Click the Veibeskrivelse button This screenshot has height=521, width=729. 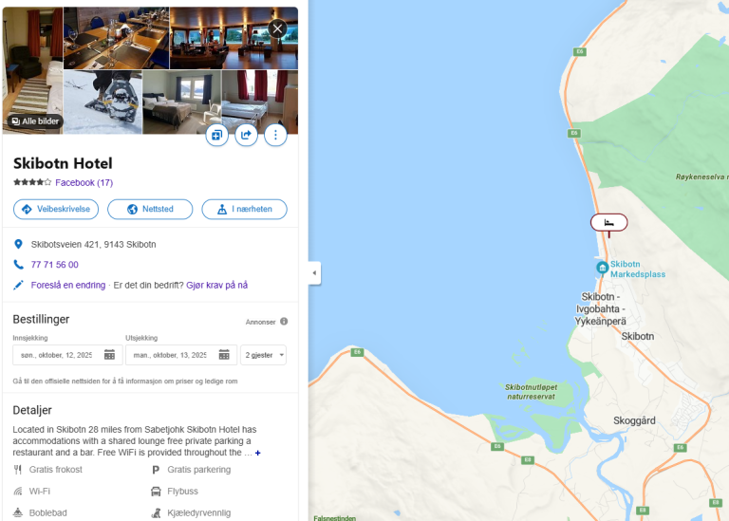pos(56,209)
